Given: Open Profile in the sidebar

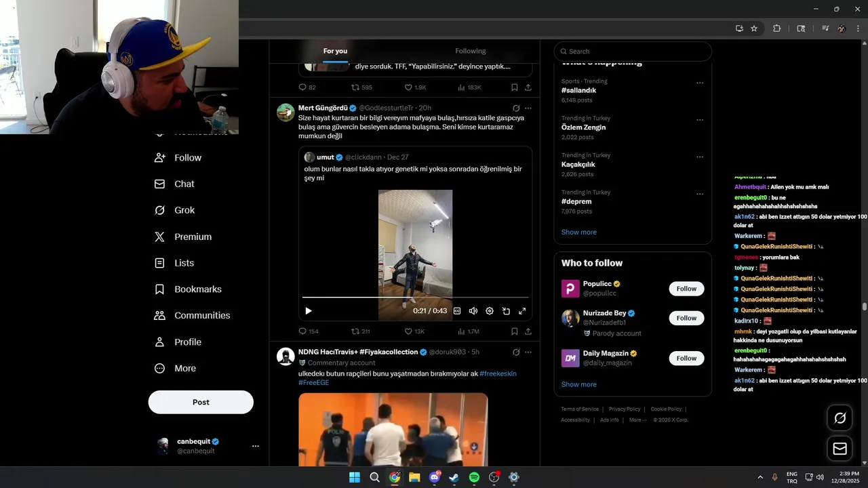Looking at the screenshot, I should 178,342.
